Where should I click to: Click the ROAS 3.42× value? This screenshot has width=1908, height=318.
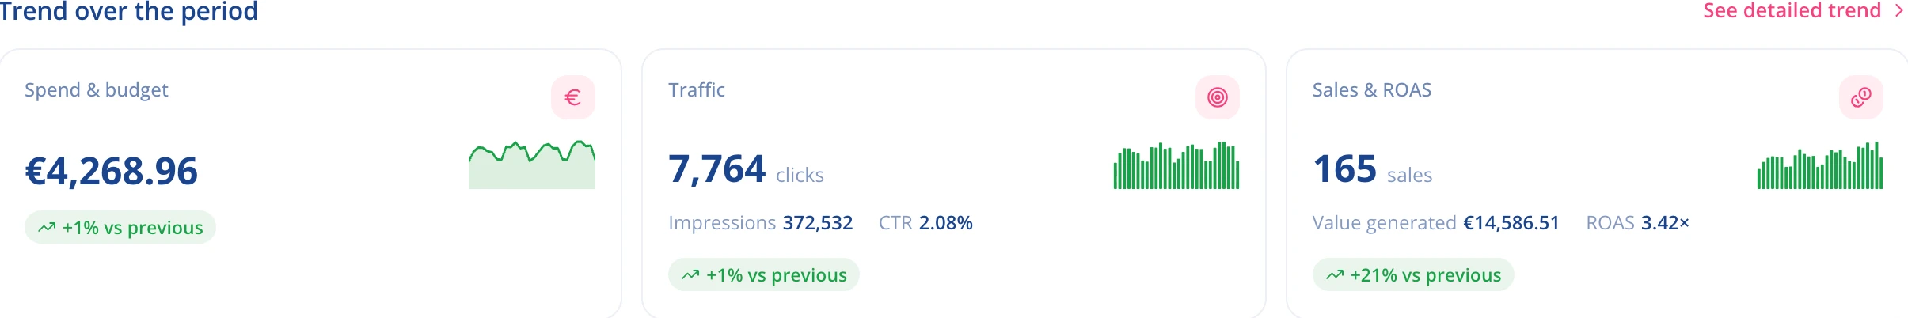click(x=1665, y=223)
